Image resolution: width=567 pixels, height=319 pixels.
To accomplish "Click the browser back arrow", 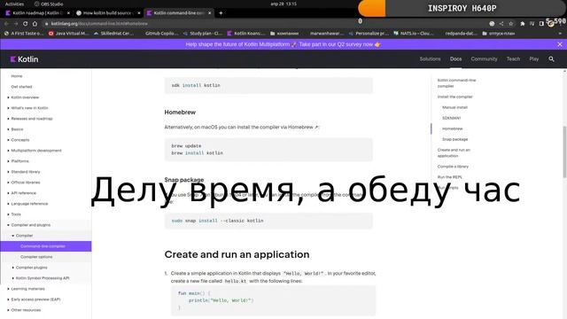I will [x=6, y=24].
